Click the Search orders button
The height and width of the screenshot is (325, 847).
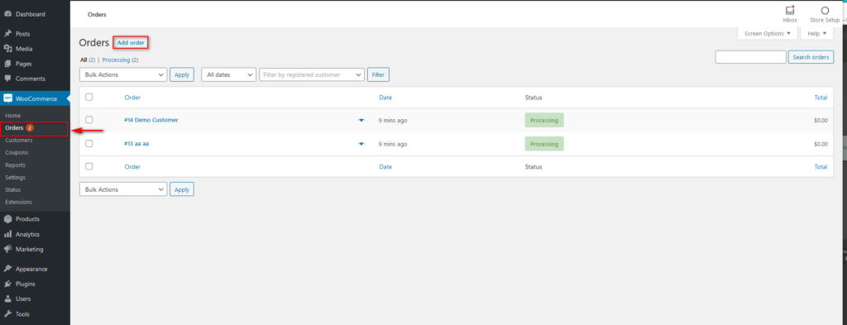tap(811, 57)
